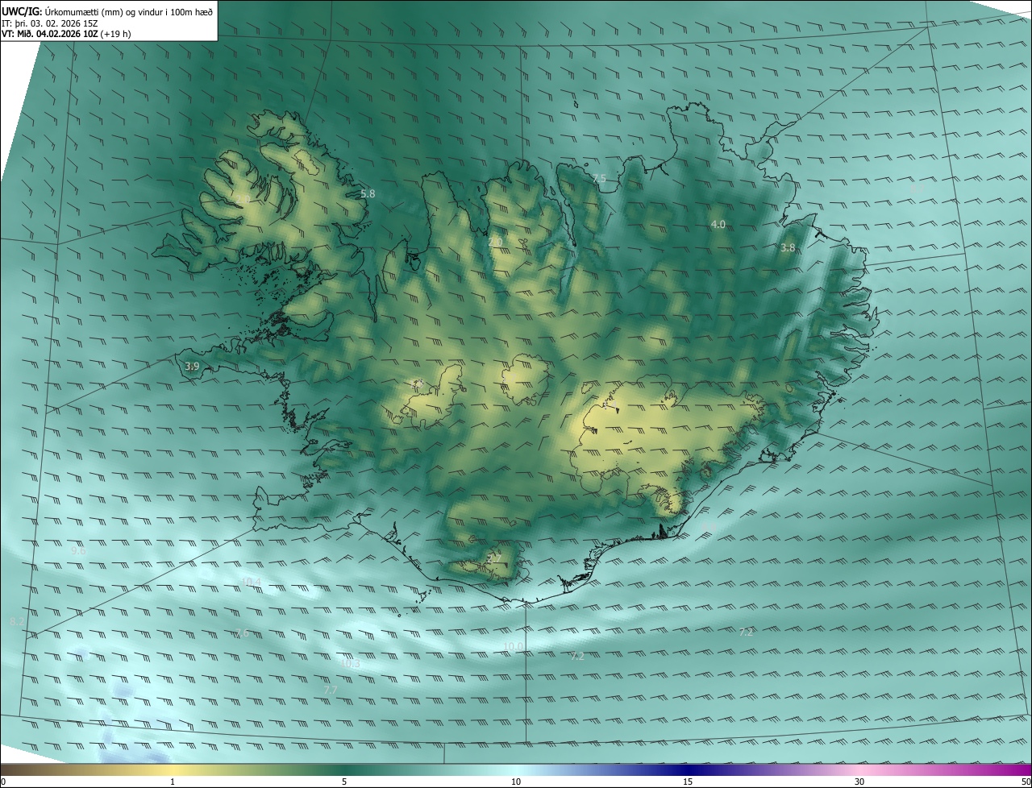Click the 10.4 value southwest of Iceland
The image size is (1032, 788).
click(252, 582)
